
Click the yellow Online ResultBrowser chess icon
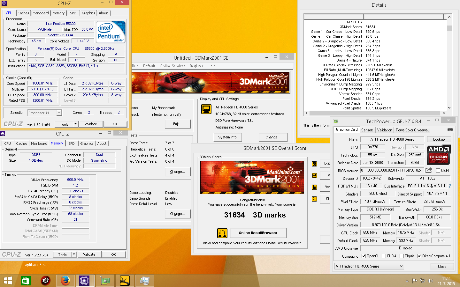tap(222, 233)
